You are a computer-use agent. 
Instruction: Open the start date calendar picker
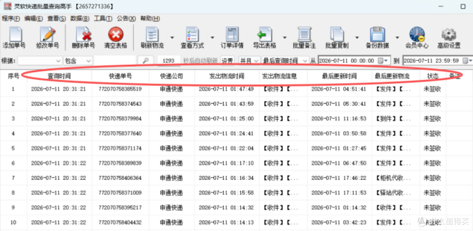[384, 60]
